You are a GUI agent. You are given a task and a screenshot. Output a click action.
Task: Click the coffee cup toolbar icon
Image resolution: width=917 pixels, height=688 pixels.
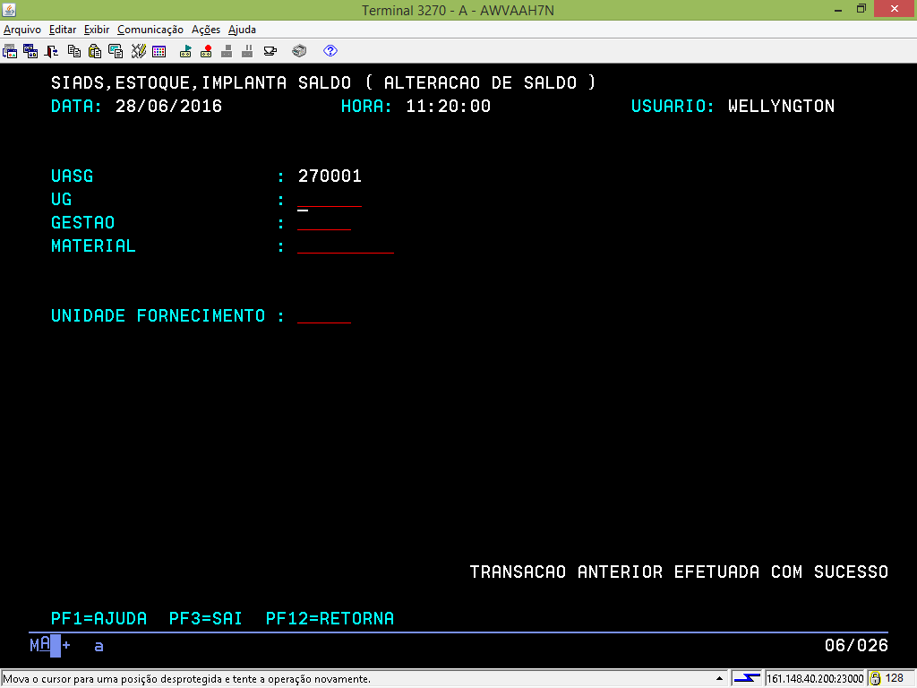point(270,51)
